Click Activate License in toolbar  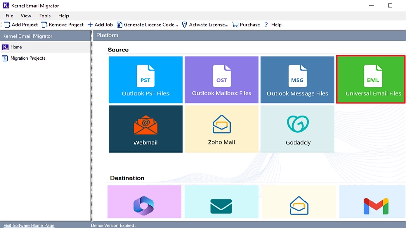pos(206,25)
